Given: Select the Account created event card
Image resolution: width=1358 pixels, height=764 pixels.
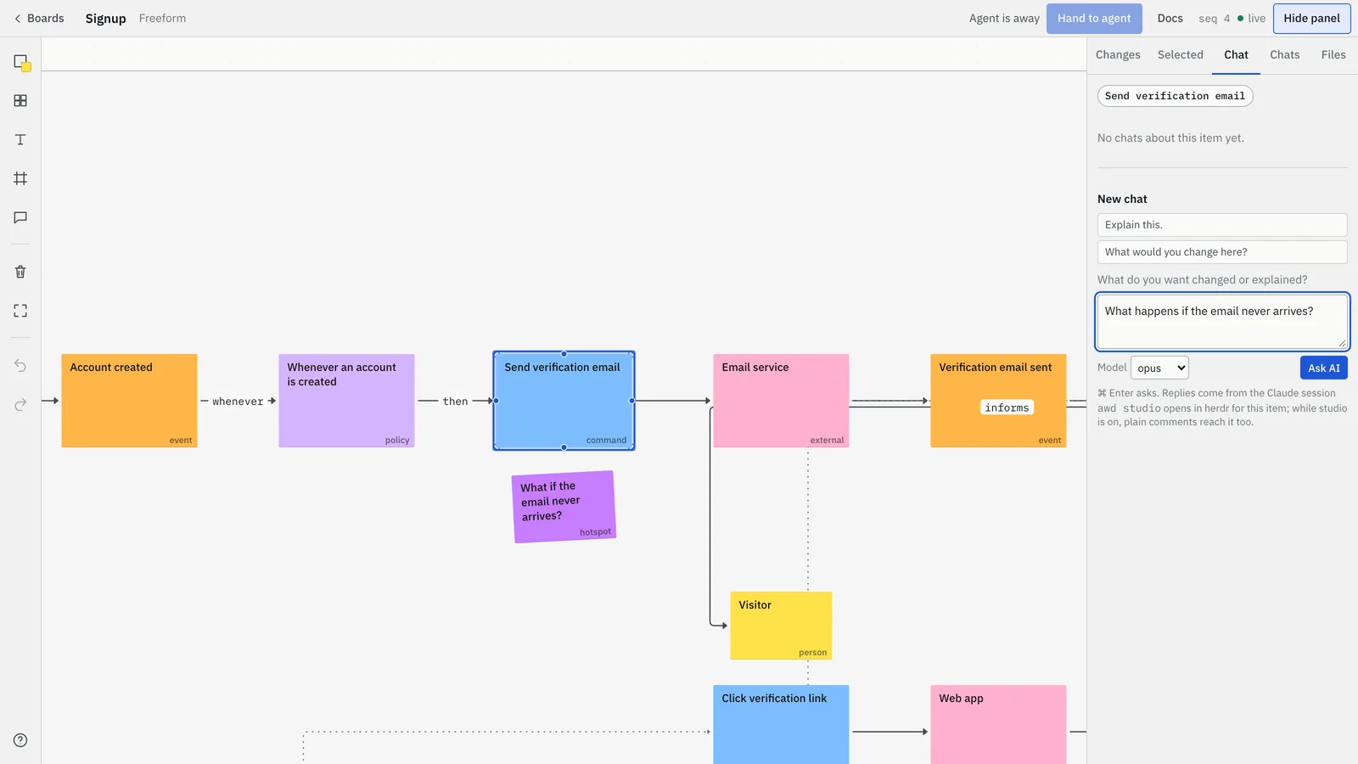Looking at the screenshot, I should coord(129,401).
